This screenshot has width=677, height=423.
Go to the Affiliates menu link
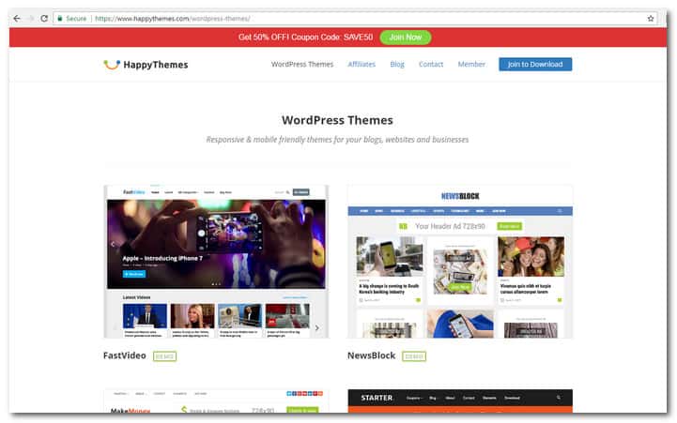click(362, 65)
